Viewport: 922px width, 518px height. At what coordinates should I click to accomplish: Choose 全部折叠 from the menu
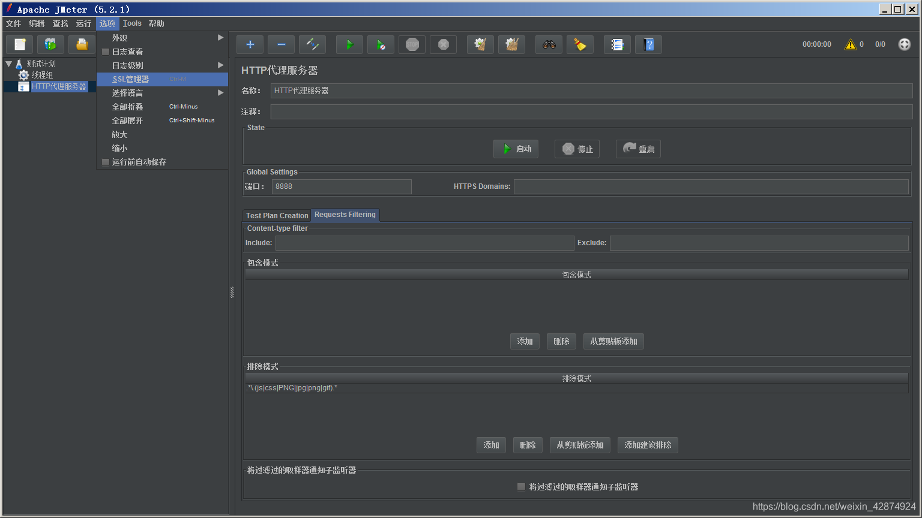[162, 107]
